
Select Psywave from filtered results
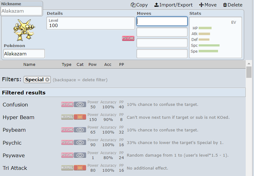14,155
